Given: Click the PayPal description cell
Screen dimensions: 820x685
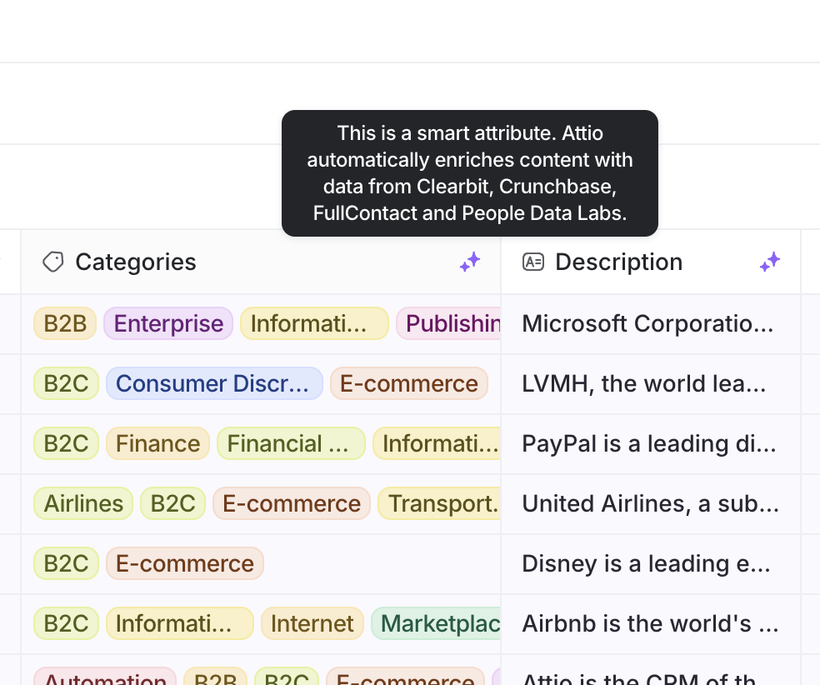Looking at the screenshot, I should 648,443.
